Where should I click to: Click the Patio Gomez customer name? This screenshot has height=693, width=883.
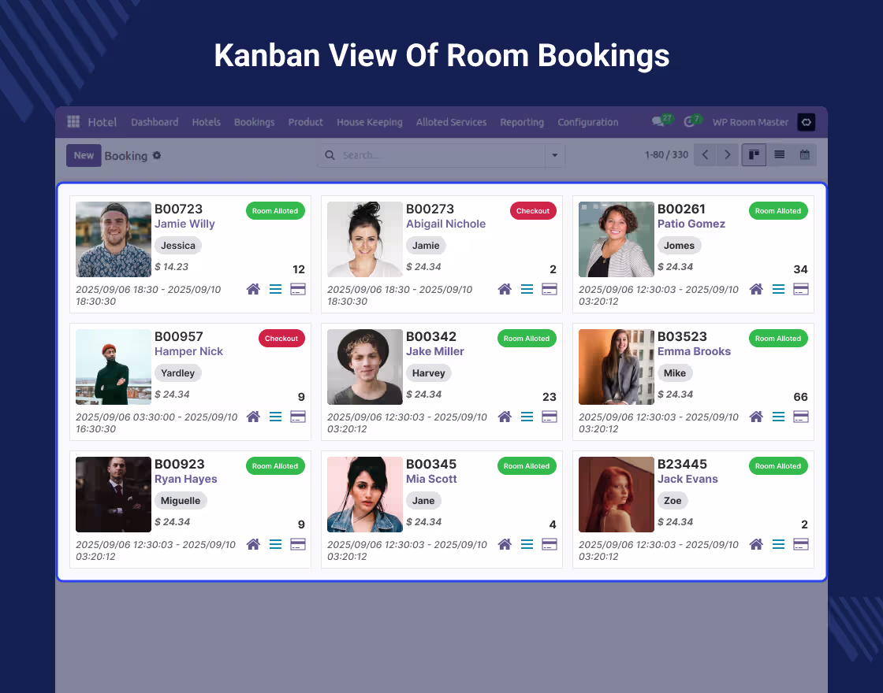(691, 224)
